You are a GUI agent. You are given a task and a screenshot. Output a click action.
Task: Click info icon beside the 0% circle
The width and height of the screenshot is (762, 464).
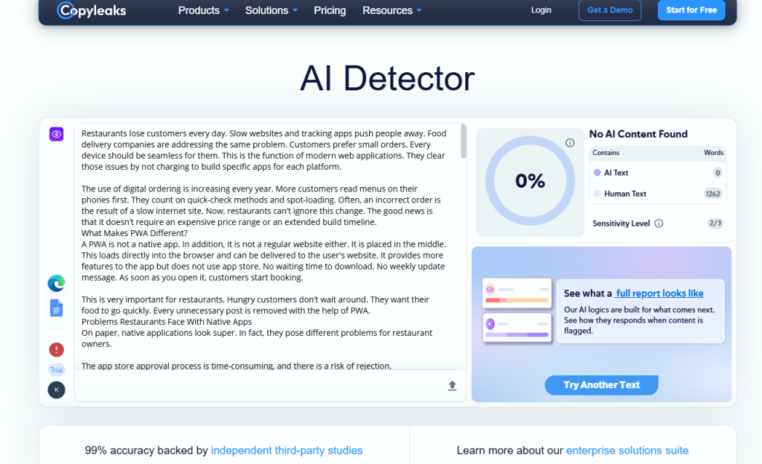570,142
